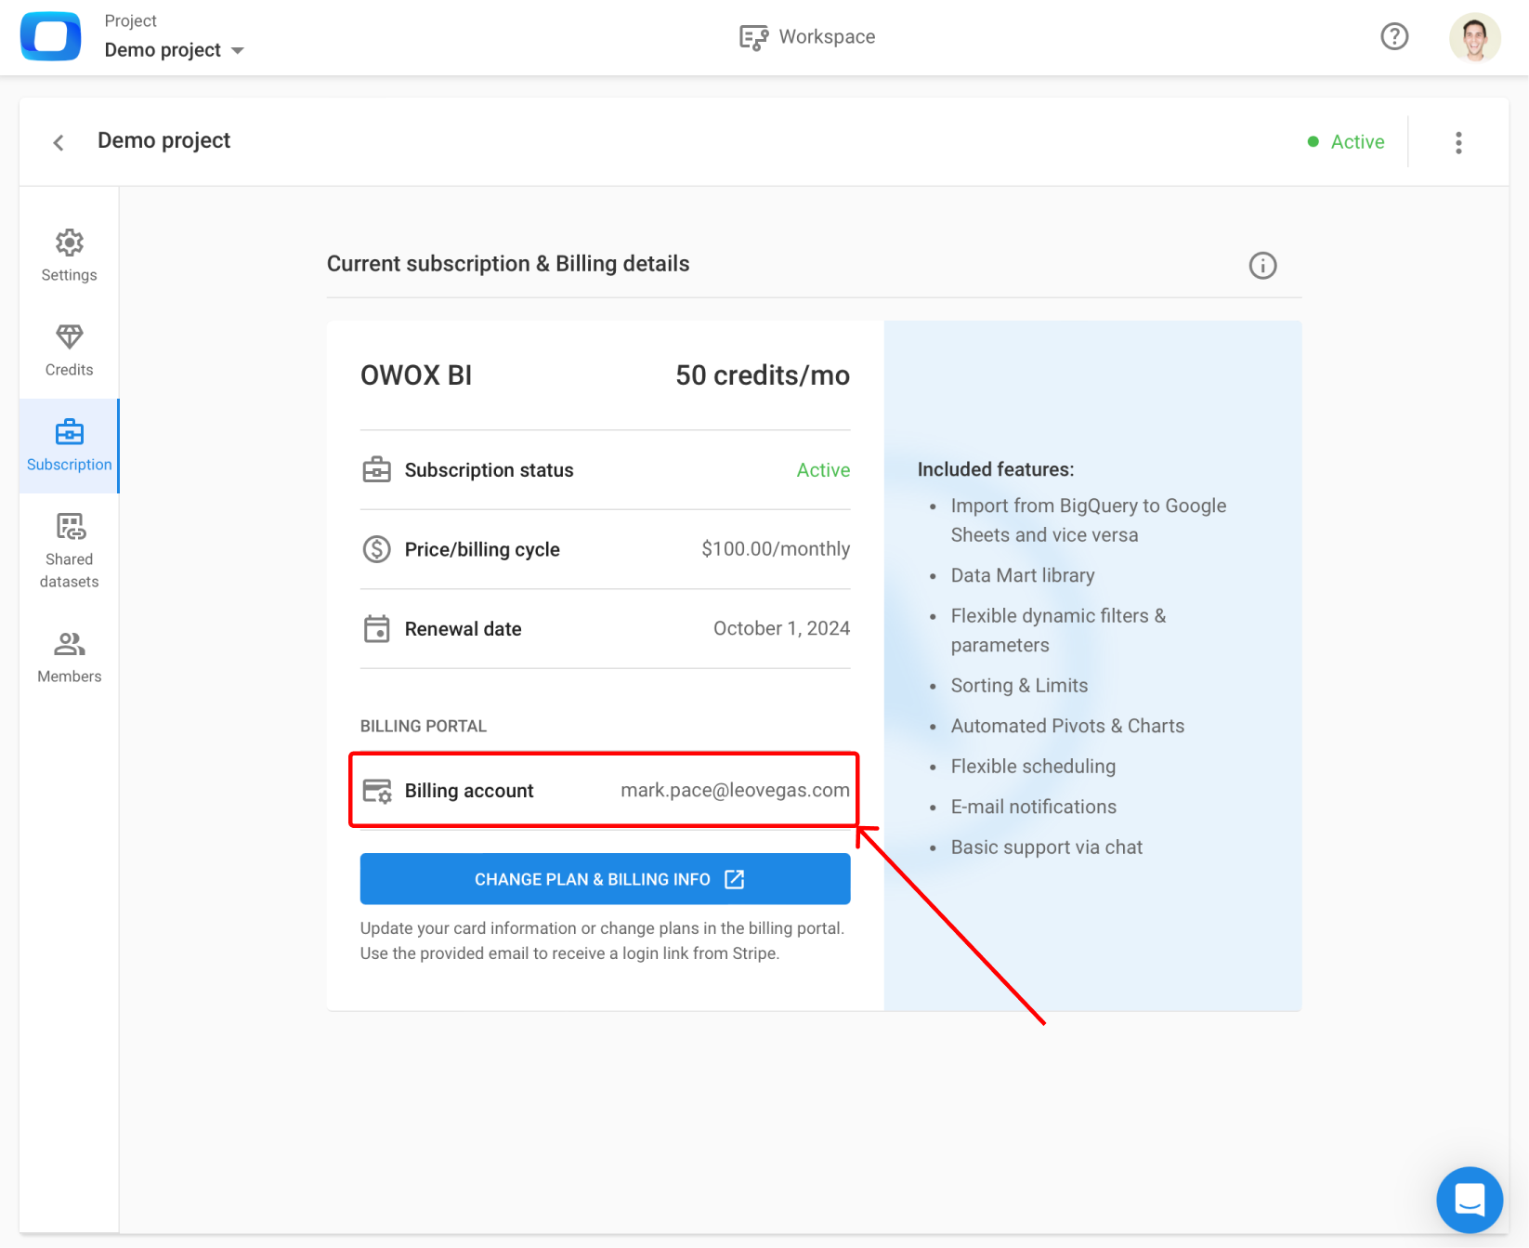Click the 'Current subscription & Billing details' heading

[x=508, y=264]
